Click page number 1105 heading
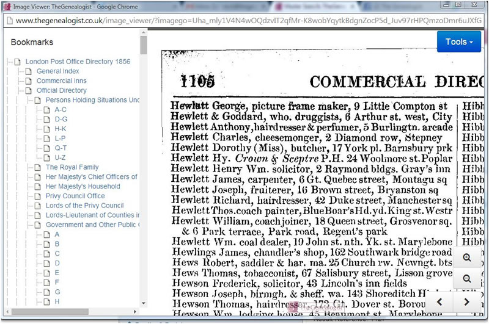 [x=197, y=82]
